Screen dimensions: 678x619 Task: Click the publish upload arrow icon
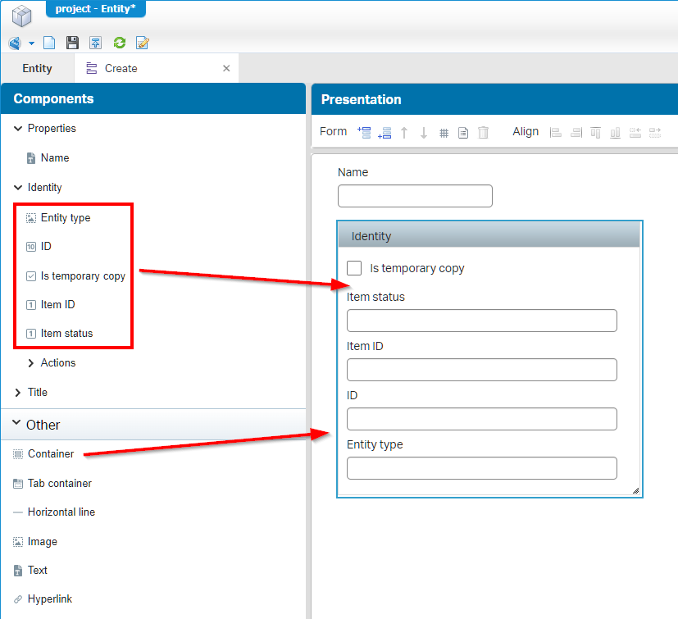96,43
